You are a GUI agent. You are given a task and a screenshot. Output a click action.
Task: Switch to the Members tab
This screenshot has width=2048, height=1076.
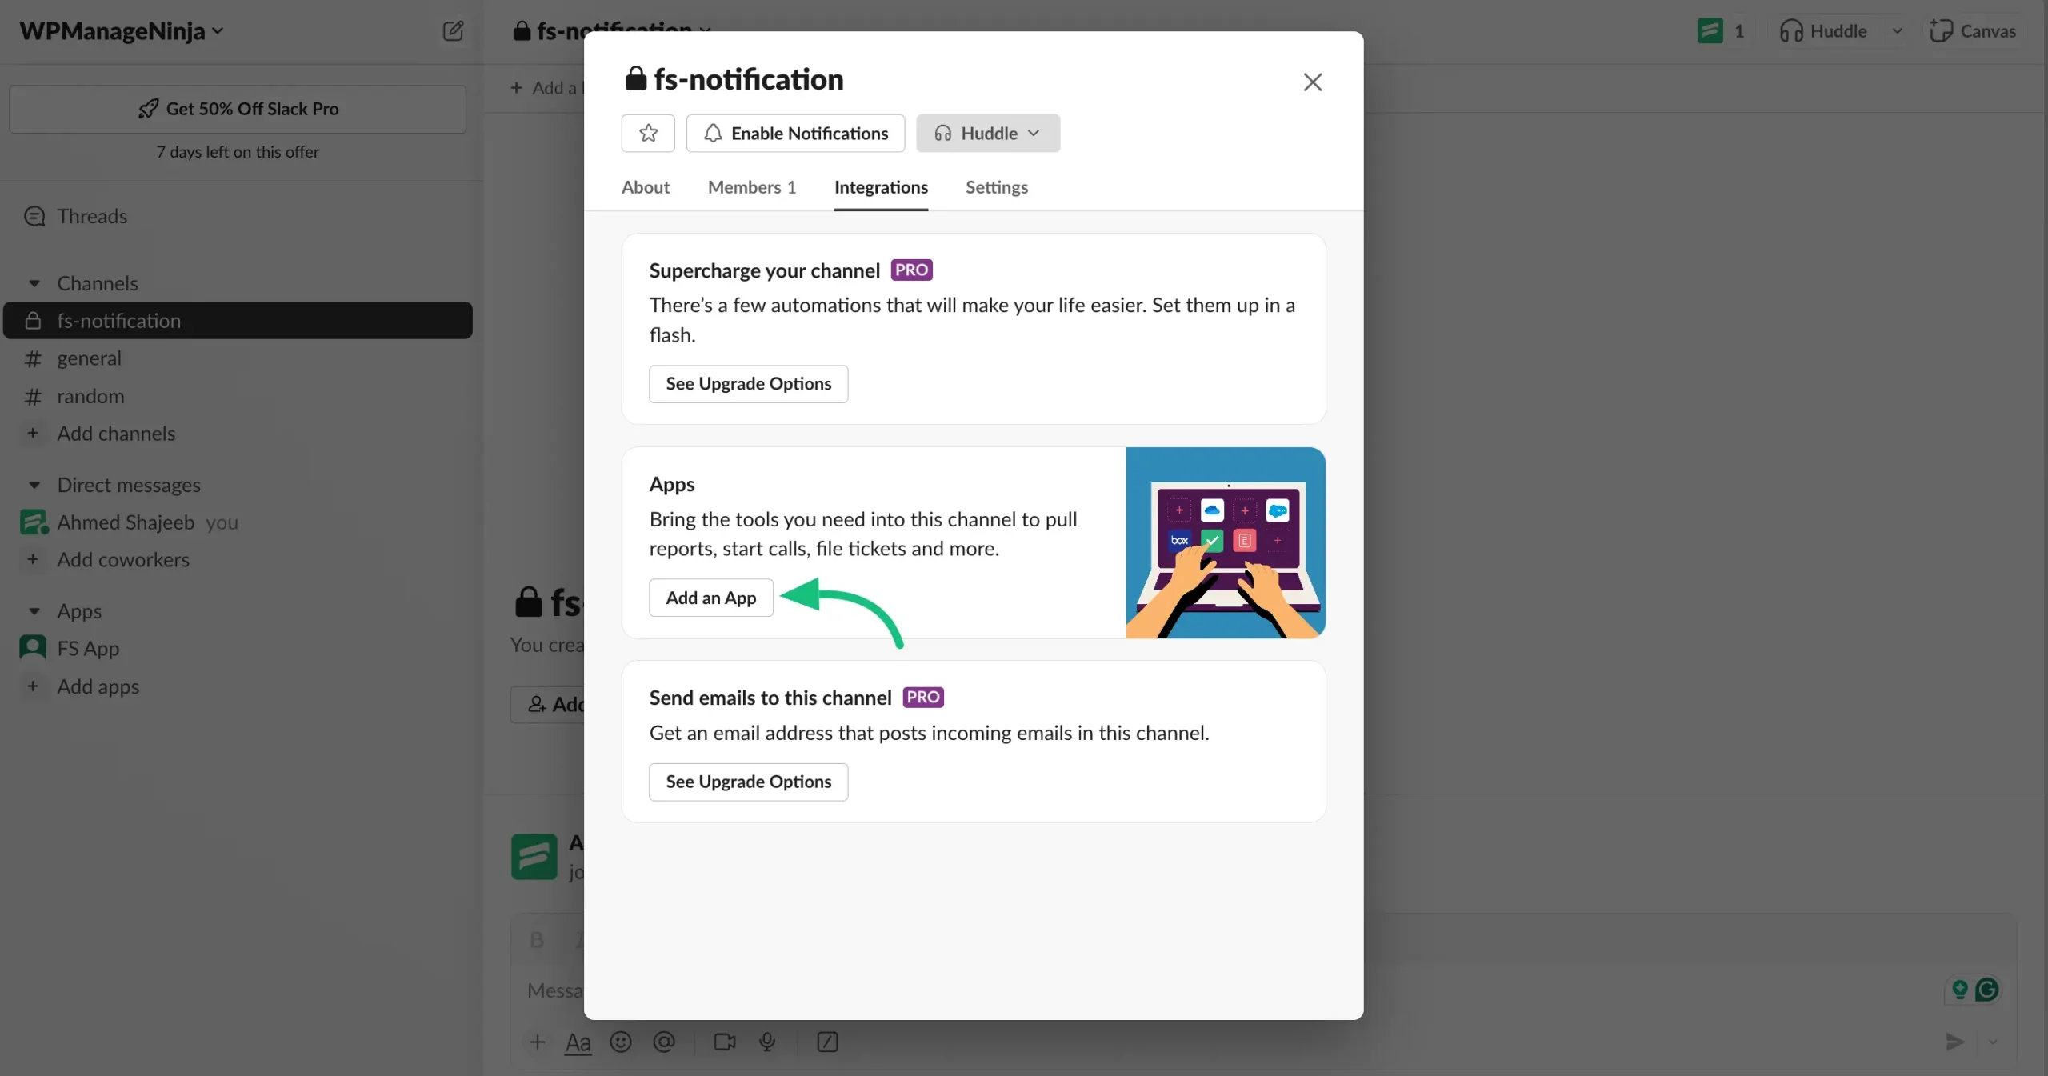point(750,187)
